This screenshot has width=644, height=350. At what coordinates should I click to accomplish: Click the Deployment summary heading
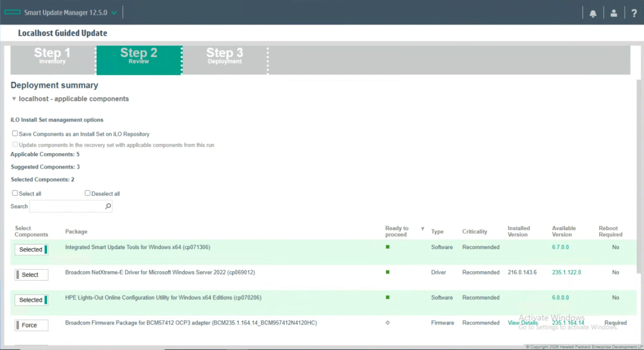[54, 85]
